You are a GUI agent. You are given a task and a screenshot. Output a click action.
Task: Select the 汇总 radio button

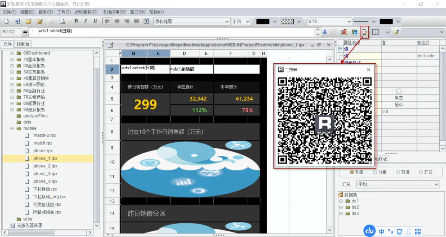point(421,172)
